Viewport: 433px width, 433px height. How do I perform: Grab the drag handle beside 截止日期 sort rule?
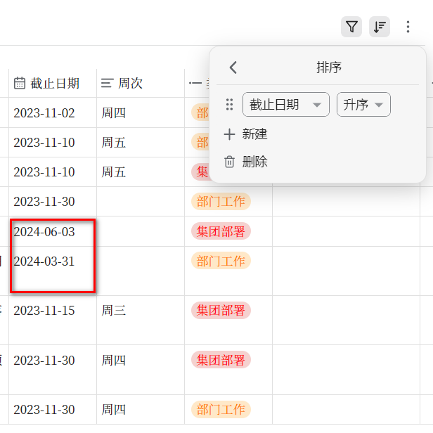[x=229, y=104]
